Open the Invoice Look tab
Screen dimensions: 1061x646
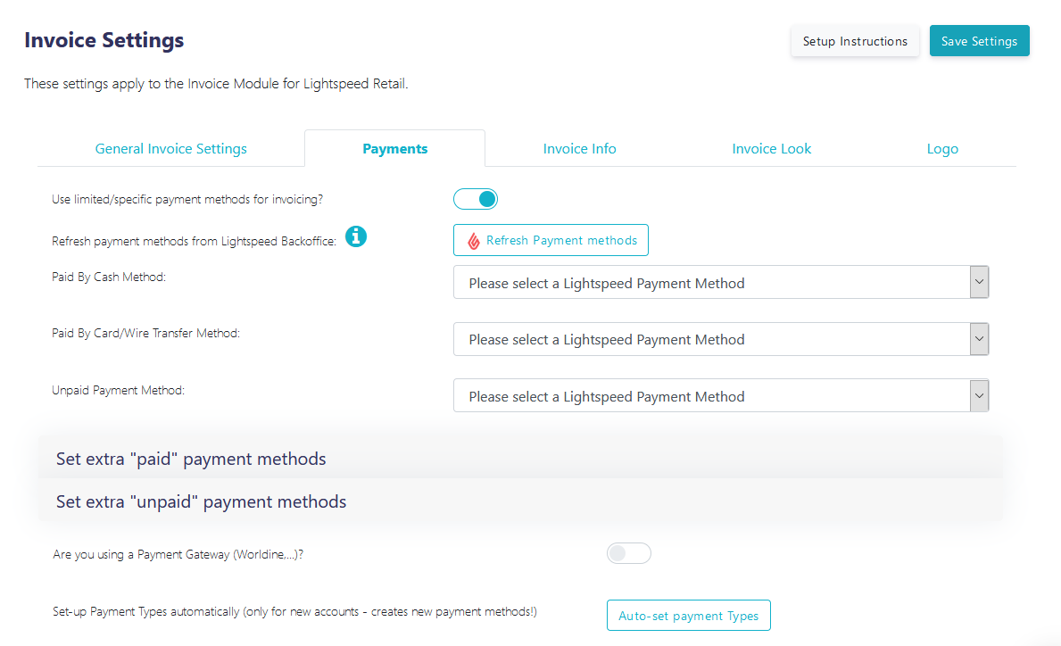(x=771, y=149)
